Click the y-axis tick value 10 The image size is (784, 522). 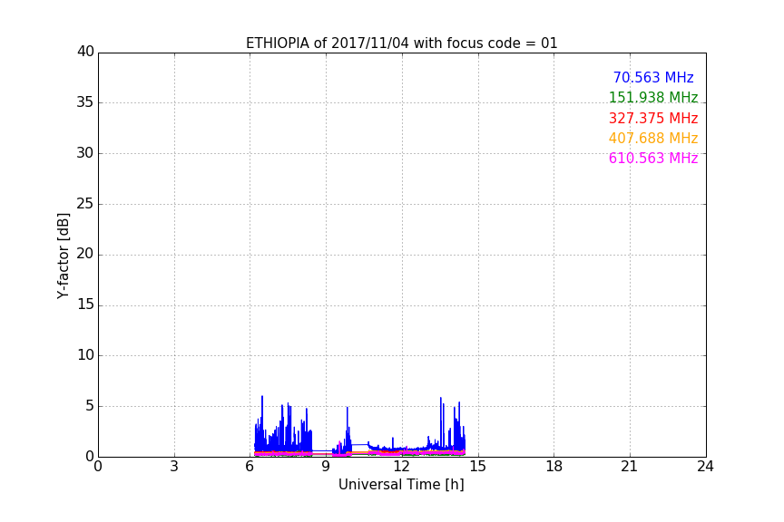click(x=85, y=355)
